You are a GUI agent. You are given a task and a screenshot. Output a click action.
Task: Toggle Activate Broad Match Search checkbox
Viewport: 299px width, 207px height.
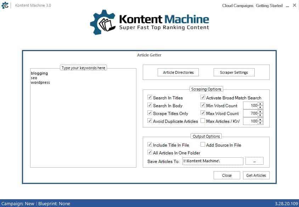point(203,98)
